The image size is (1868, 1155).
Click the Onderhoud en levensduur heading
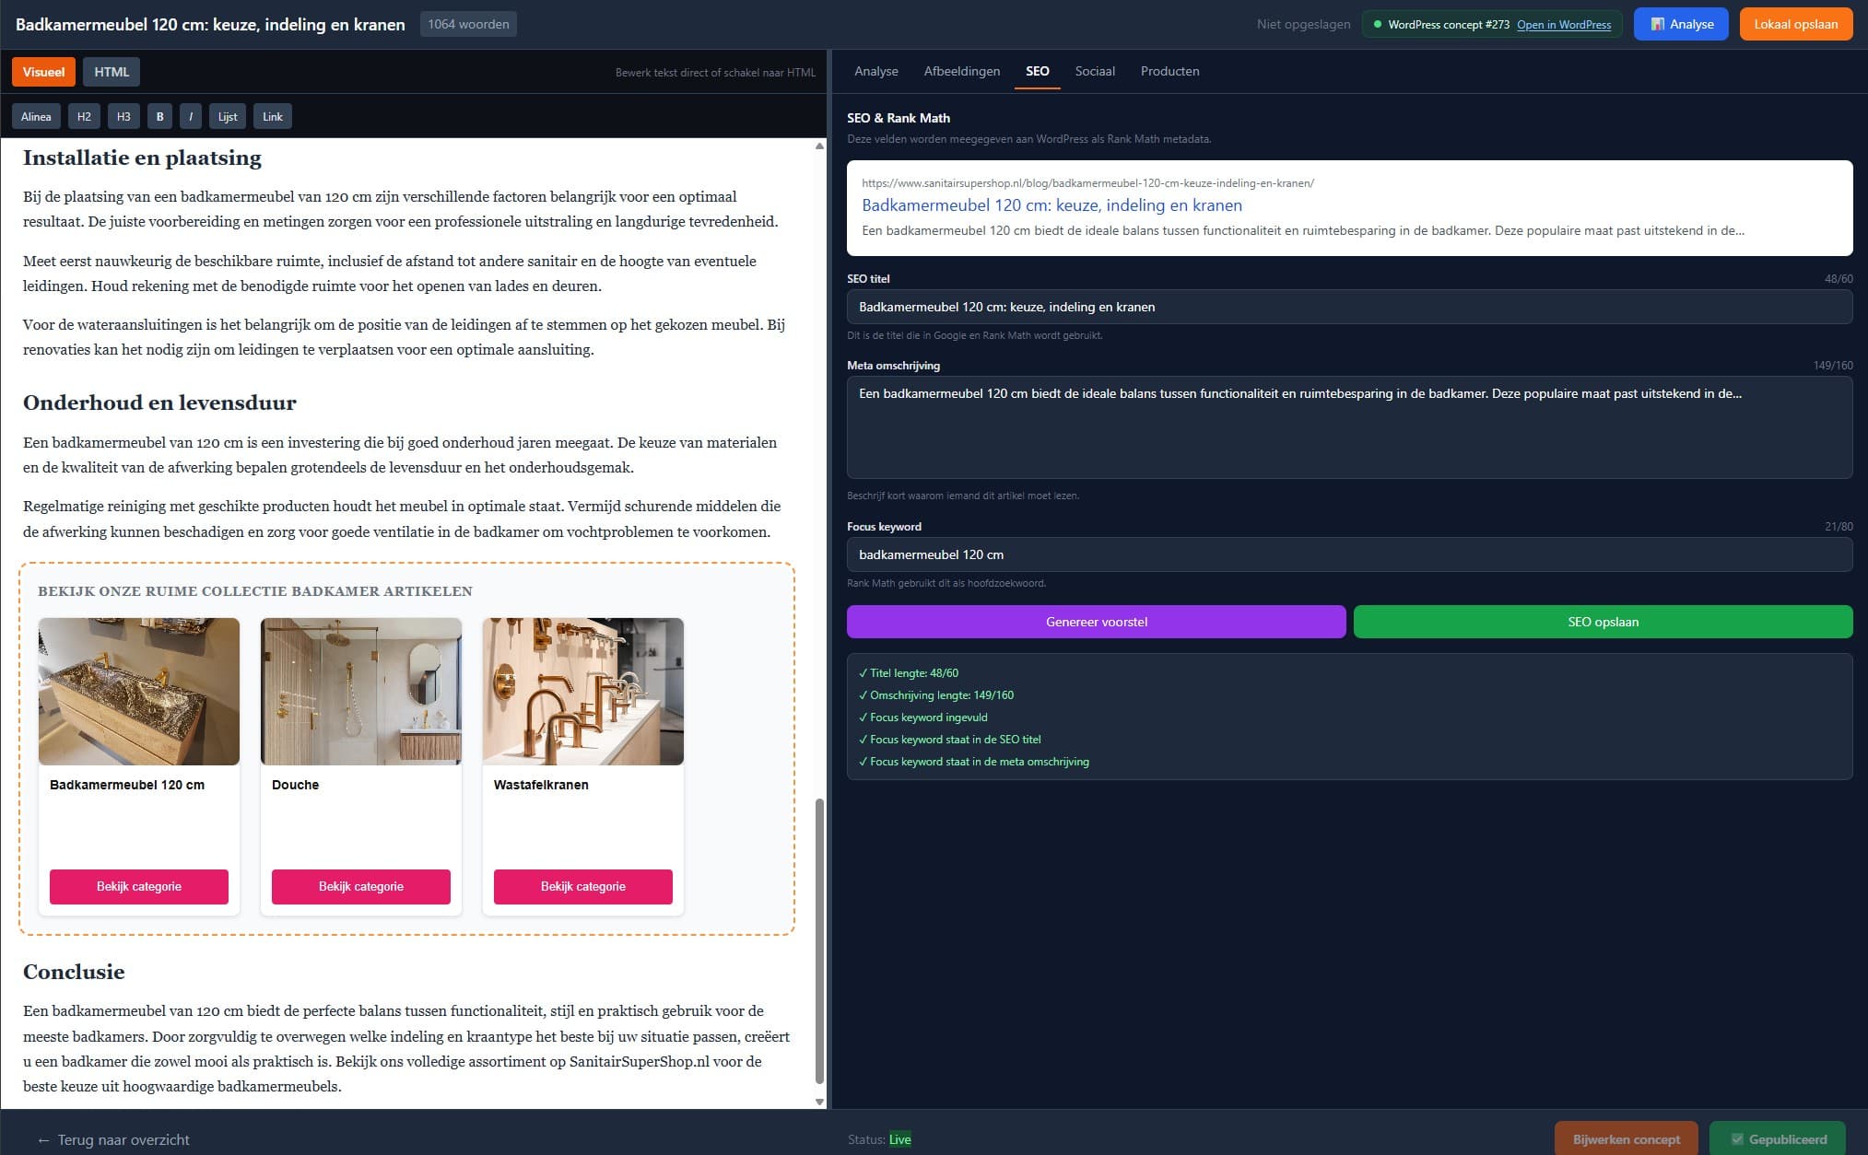159,402
